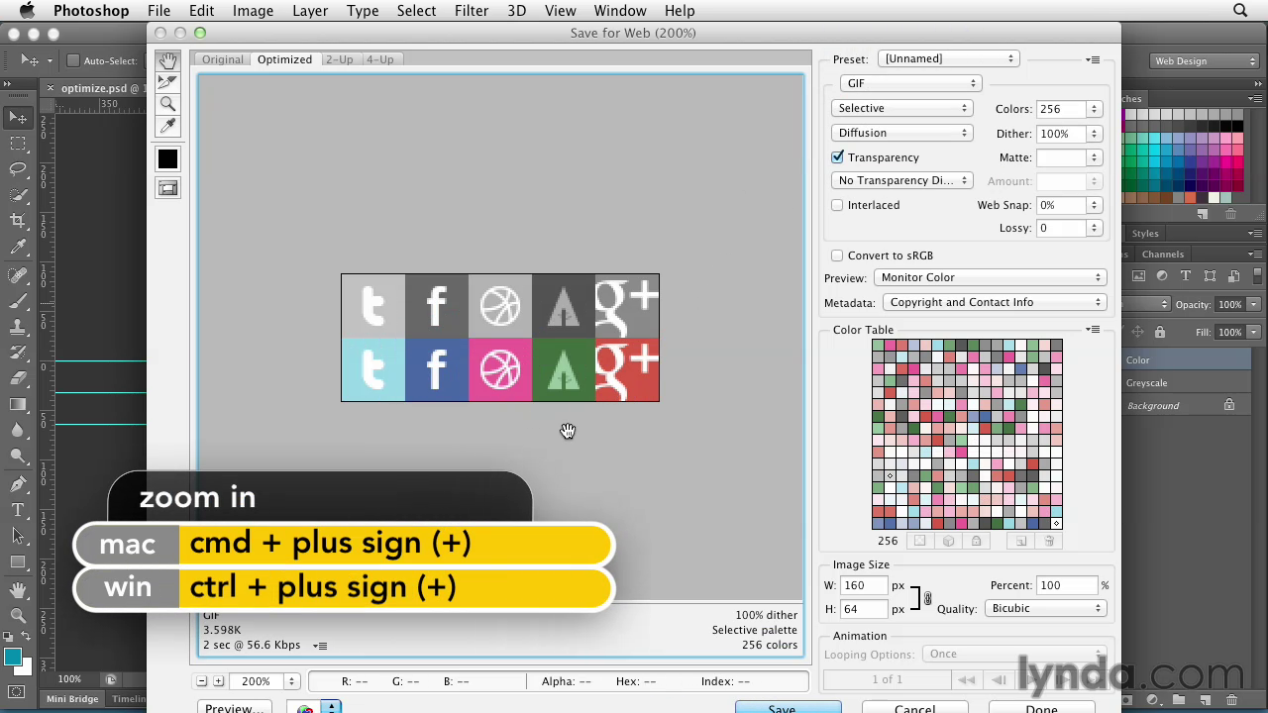Image resolution: width=1268 pixels, height=713 pixels.
Task: Select the Rectangular Marquee tool
Action: pyautogui.click(x=18, y=144)
